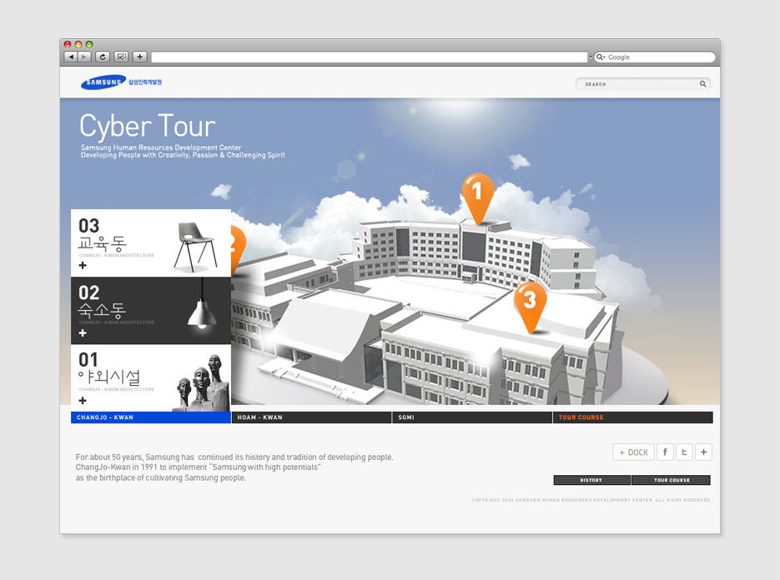Viewport: 780px width, 580px height.
Task: Open the Google search engine dropdown
Action: 601,57
